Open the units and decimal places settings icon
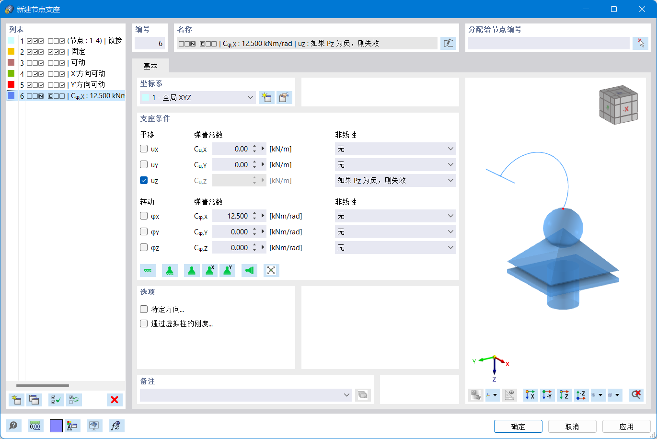Viewport: 657px width, 439px height. pyautogui.click(x=35, y=426)
